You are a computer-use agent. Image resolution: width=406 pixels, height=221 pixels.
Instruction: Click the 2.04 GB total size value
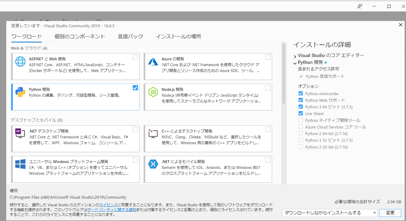click(x=394, y=202)
